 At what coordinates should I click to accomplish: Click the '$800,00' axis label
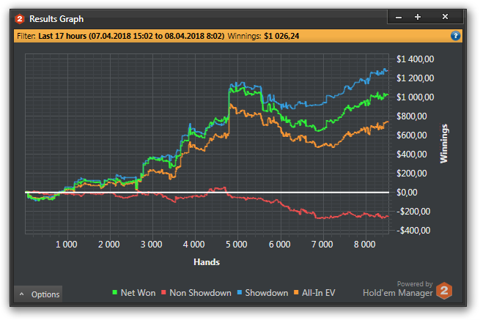point(412,116)
